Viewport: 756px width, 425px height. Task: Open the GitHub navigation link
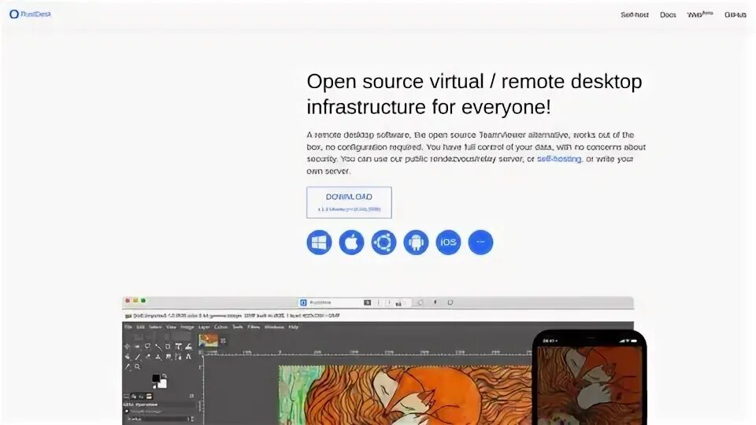(x=736, y=15)
